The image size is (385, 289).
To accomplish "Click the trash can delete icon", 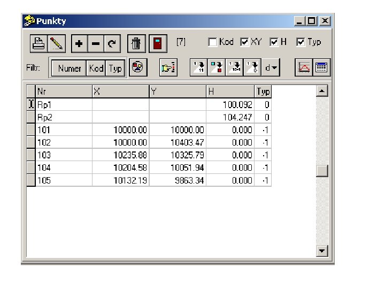I will coord(136,44).
